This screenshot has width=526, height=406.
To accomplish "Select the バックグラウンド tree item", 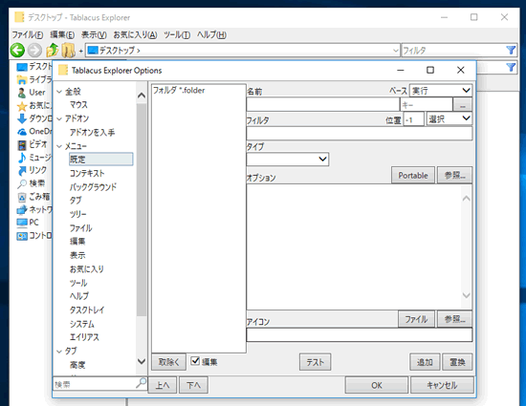I will [94, 186].
